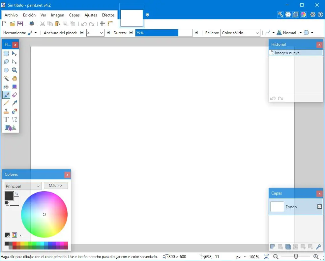Open the Efectos menu
325x261 pixels.
[108, 15]
